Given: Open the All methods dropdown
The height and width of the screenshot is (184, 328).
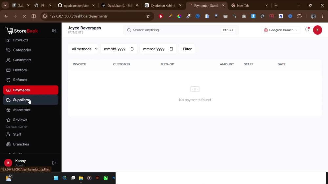Looking at the screenshot, I should click(83, 49).
